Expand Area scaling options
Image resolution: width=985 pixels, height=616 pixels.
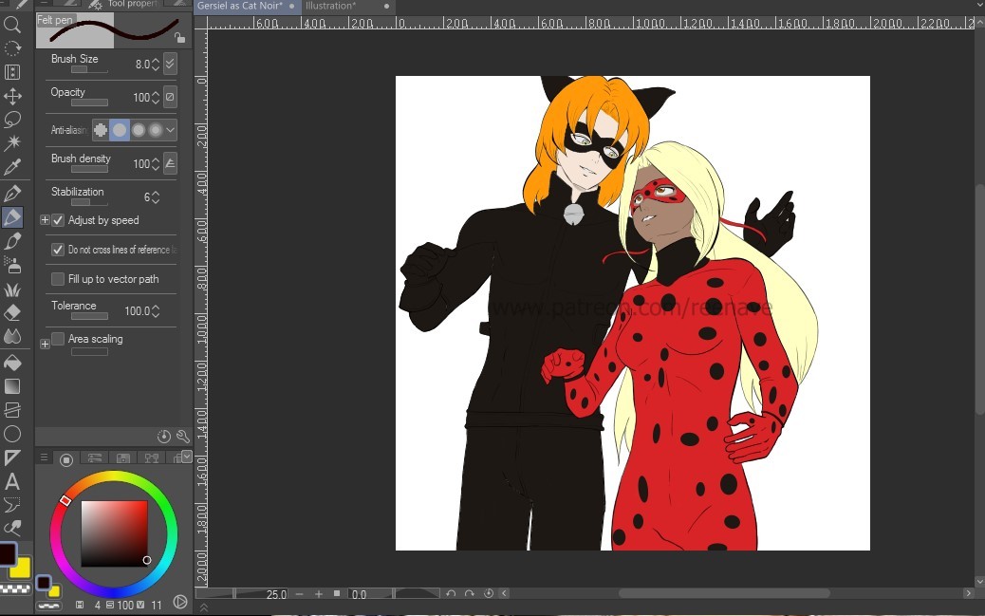click(45, 344)
